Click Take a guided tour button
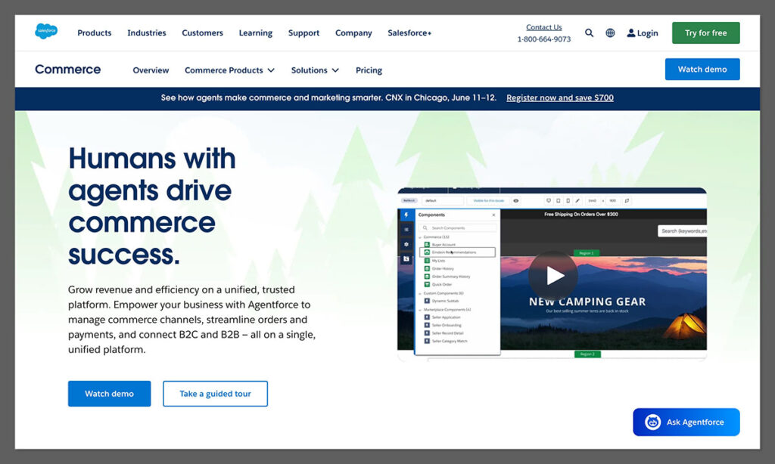The width and height of the screenshot is (775, 464). click(215, 394)
